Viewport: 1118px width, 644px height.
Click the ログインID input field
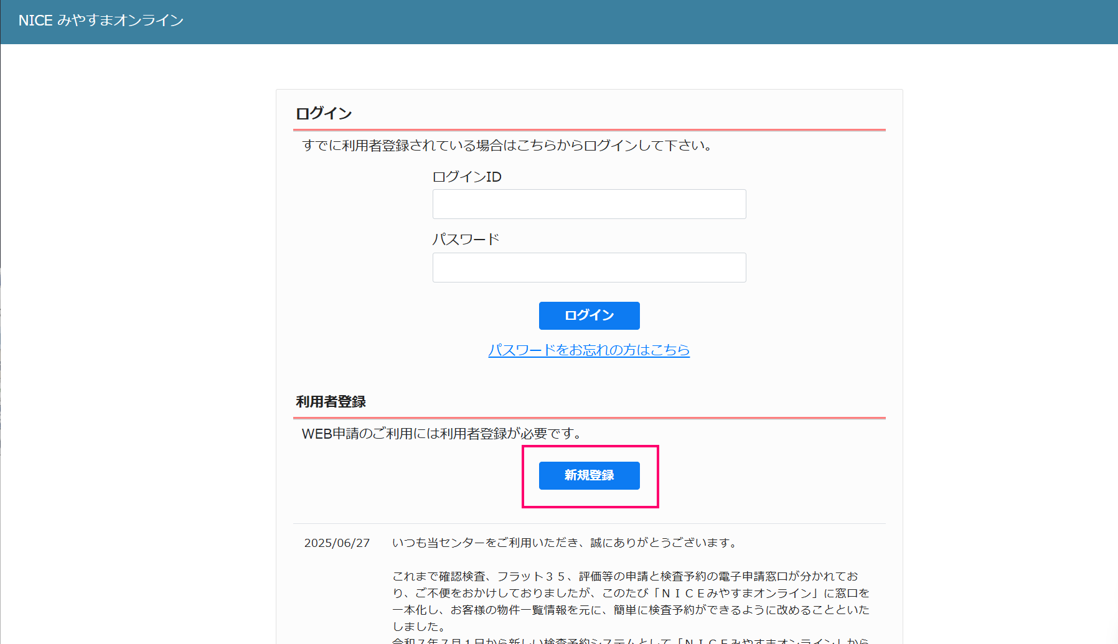point(589,204)
